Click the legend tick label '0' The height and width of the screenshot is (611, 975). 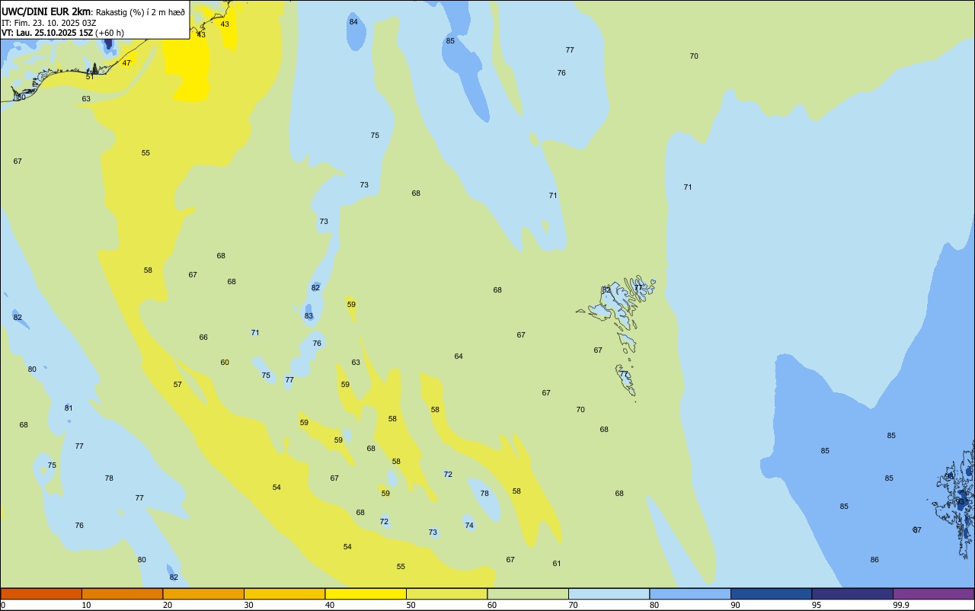pyautogui.click(x=3, y=605)
